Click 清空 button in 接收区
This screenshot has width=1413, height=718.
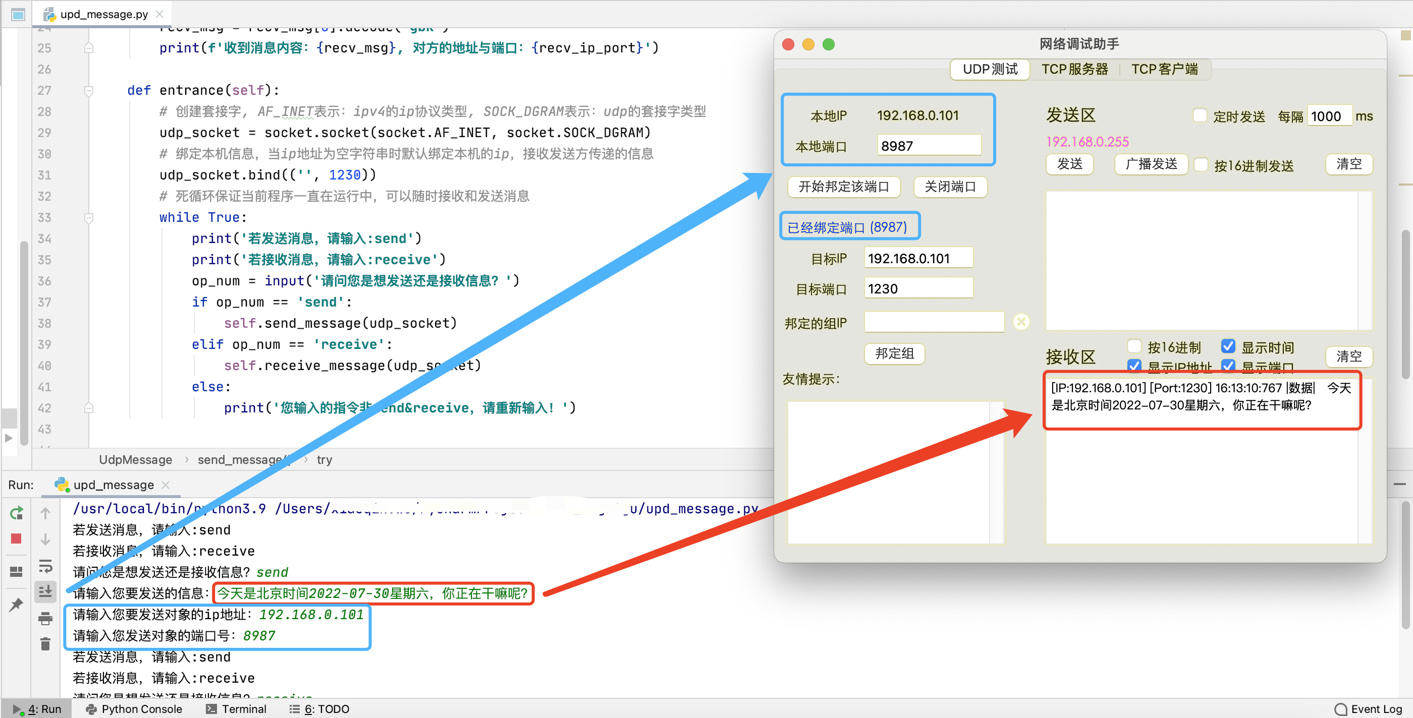[1349, 357]
